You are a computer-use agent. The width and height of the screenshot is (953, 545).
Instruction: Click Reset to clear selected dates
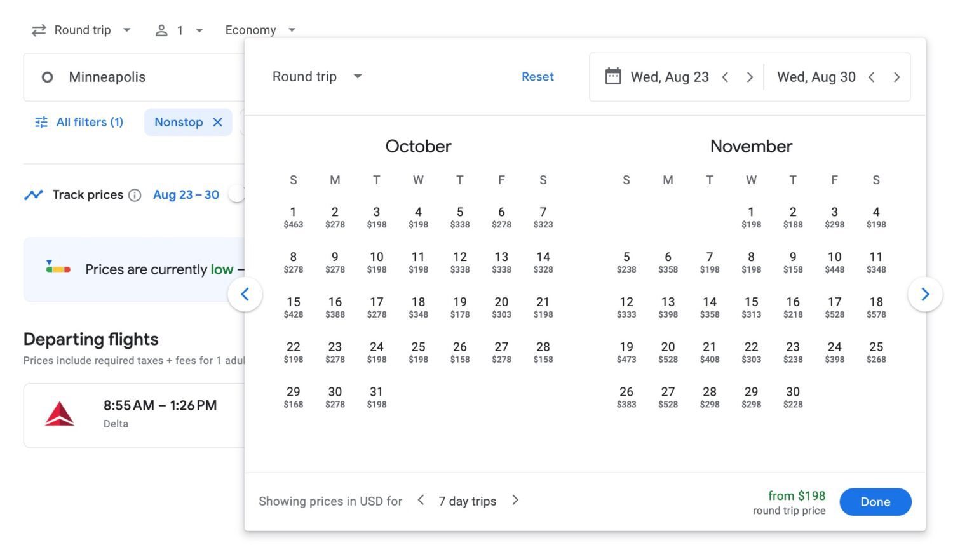pos(537,77)
